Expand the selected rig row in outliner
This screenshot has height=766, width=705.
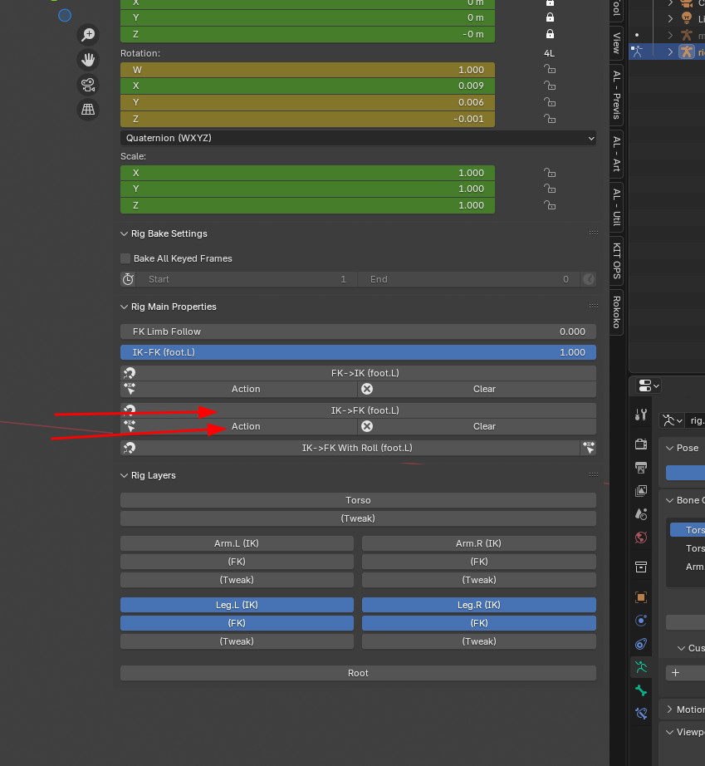(670, 52)
